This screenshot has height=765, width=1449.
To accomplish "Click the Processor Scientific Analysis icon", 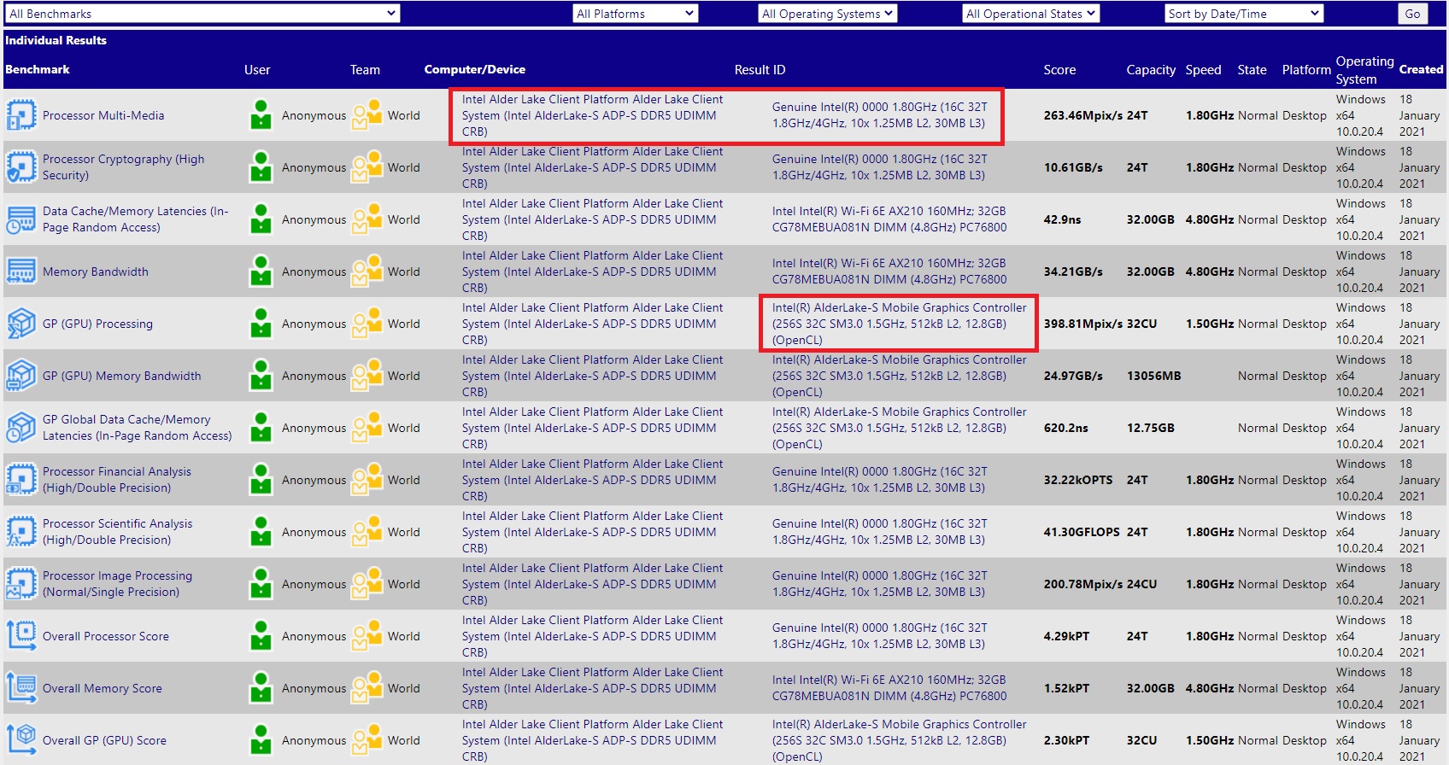I will (21, 532).
